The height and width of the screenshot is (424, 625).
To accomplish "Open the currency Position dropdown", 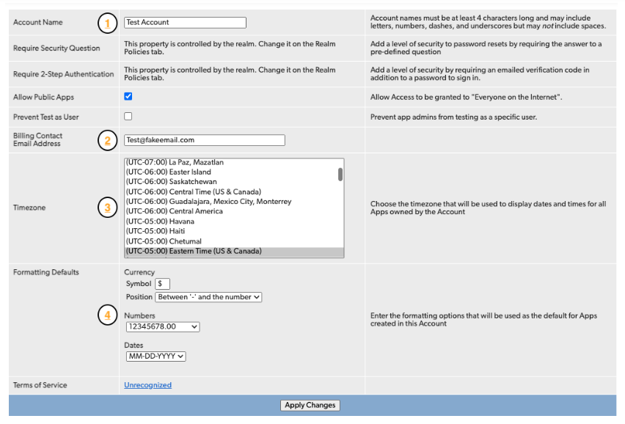I will click(x=208, y=297).
